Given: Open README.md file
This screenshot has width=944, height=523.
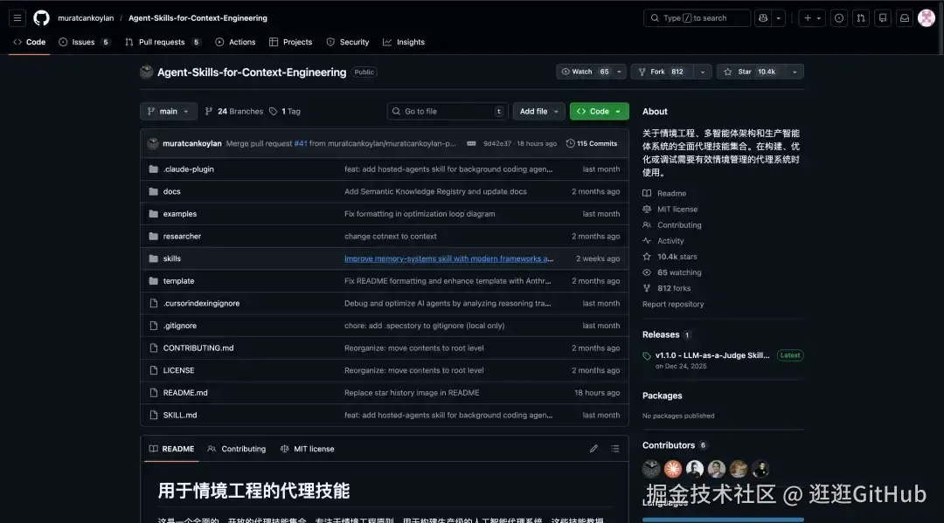Looking at the screenshot, I should click(x=185, y=393).
